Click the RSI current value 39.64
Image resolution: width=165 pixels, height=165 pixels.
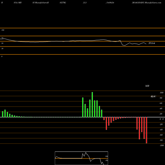point(152,43)
